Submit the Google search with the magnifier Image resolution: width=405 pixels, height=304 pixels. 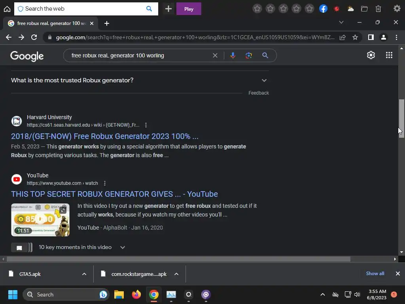[x=265, y=55]
